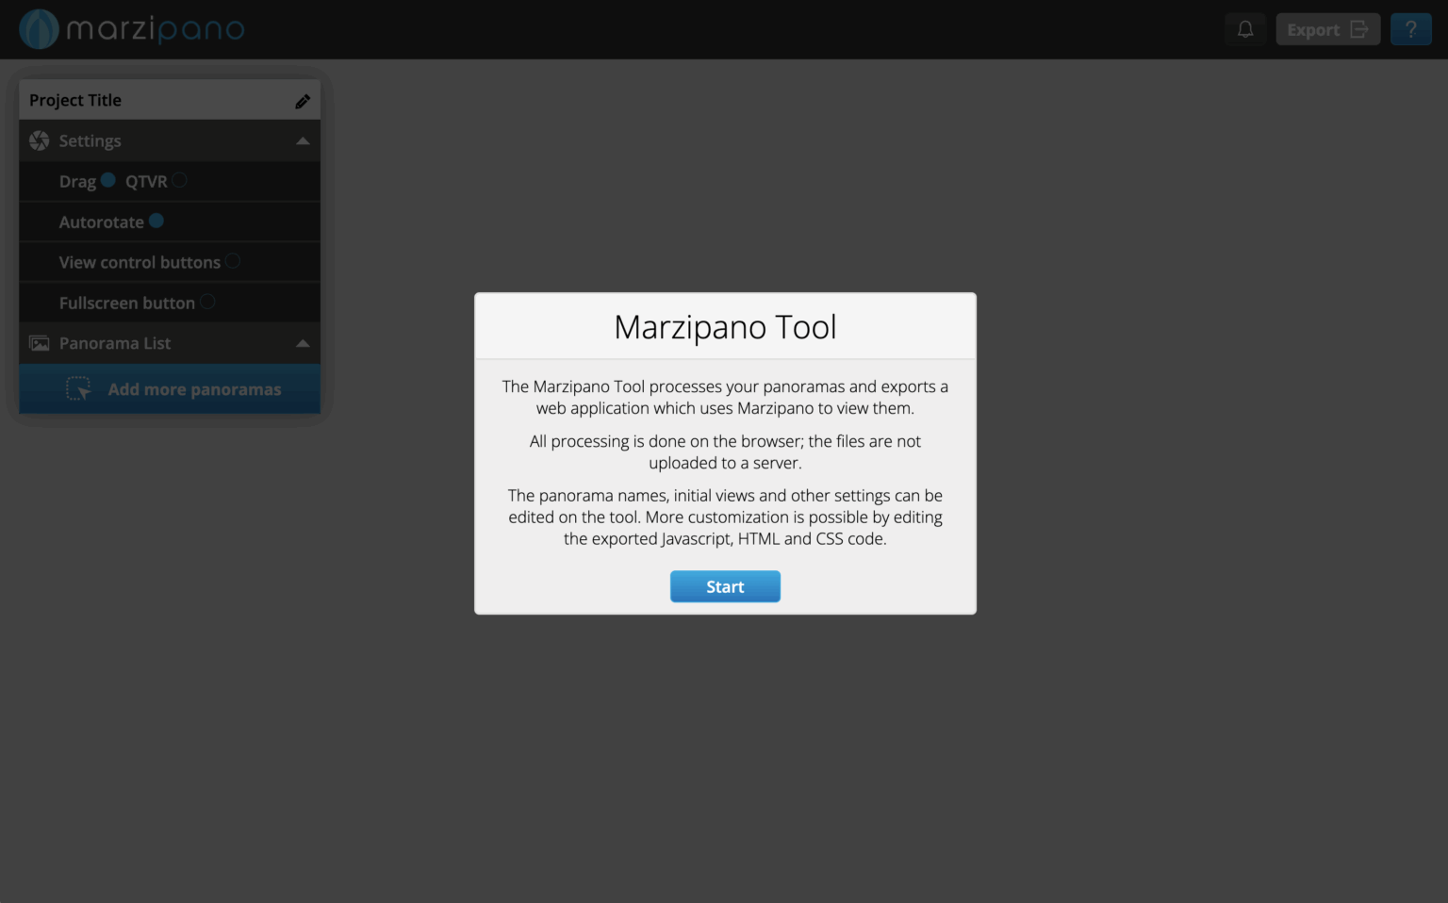Open help via the question mark icon
The image size is (1448, 903).
pyautogui.click(x=1411, y=29)
